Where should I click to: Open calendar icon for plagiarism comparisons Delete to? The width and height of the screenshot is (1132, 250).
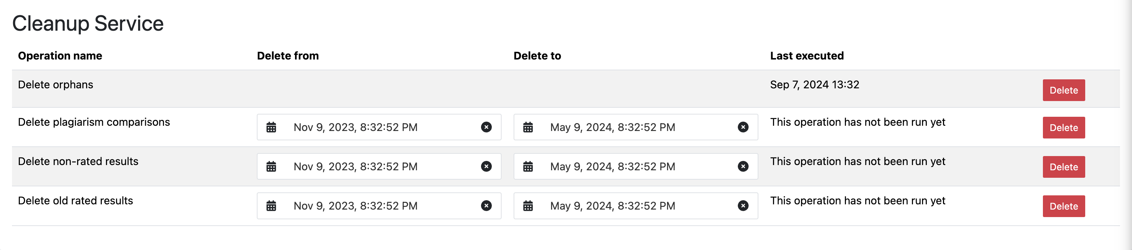tap(528, 127)
